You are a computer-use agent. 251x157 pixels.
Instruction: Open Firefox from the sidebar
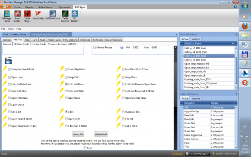tap(245, 26)
